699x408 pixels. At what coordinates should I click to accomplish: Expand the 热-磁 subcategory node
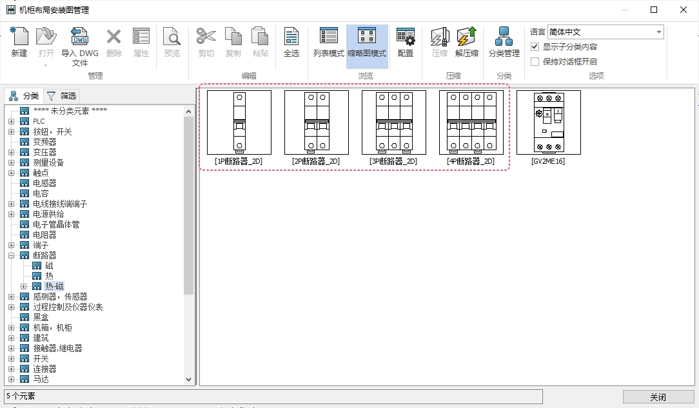point(24,286)
